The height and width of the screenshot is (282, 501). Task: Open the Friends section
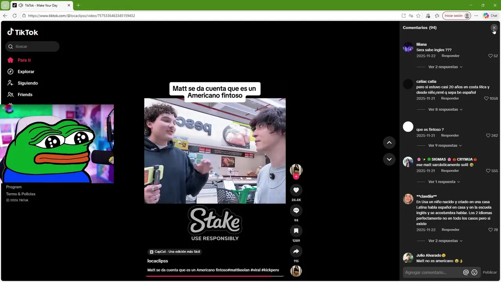coord(20,94)
